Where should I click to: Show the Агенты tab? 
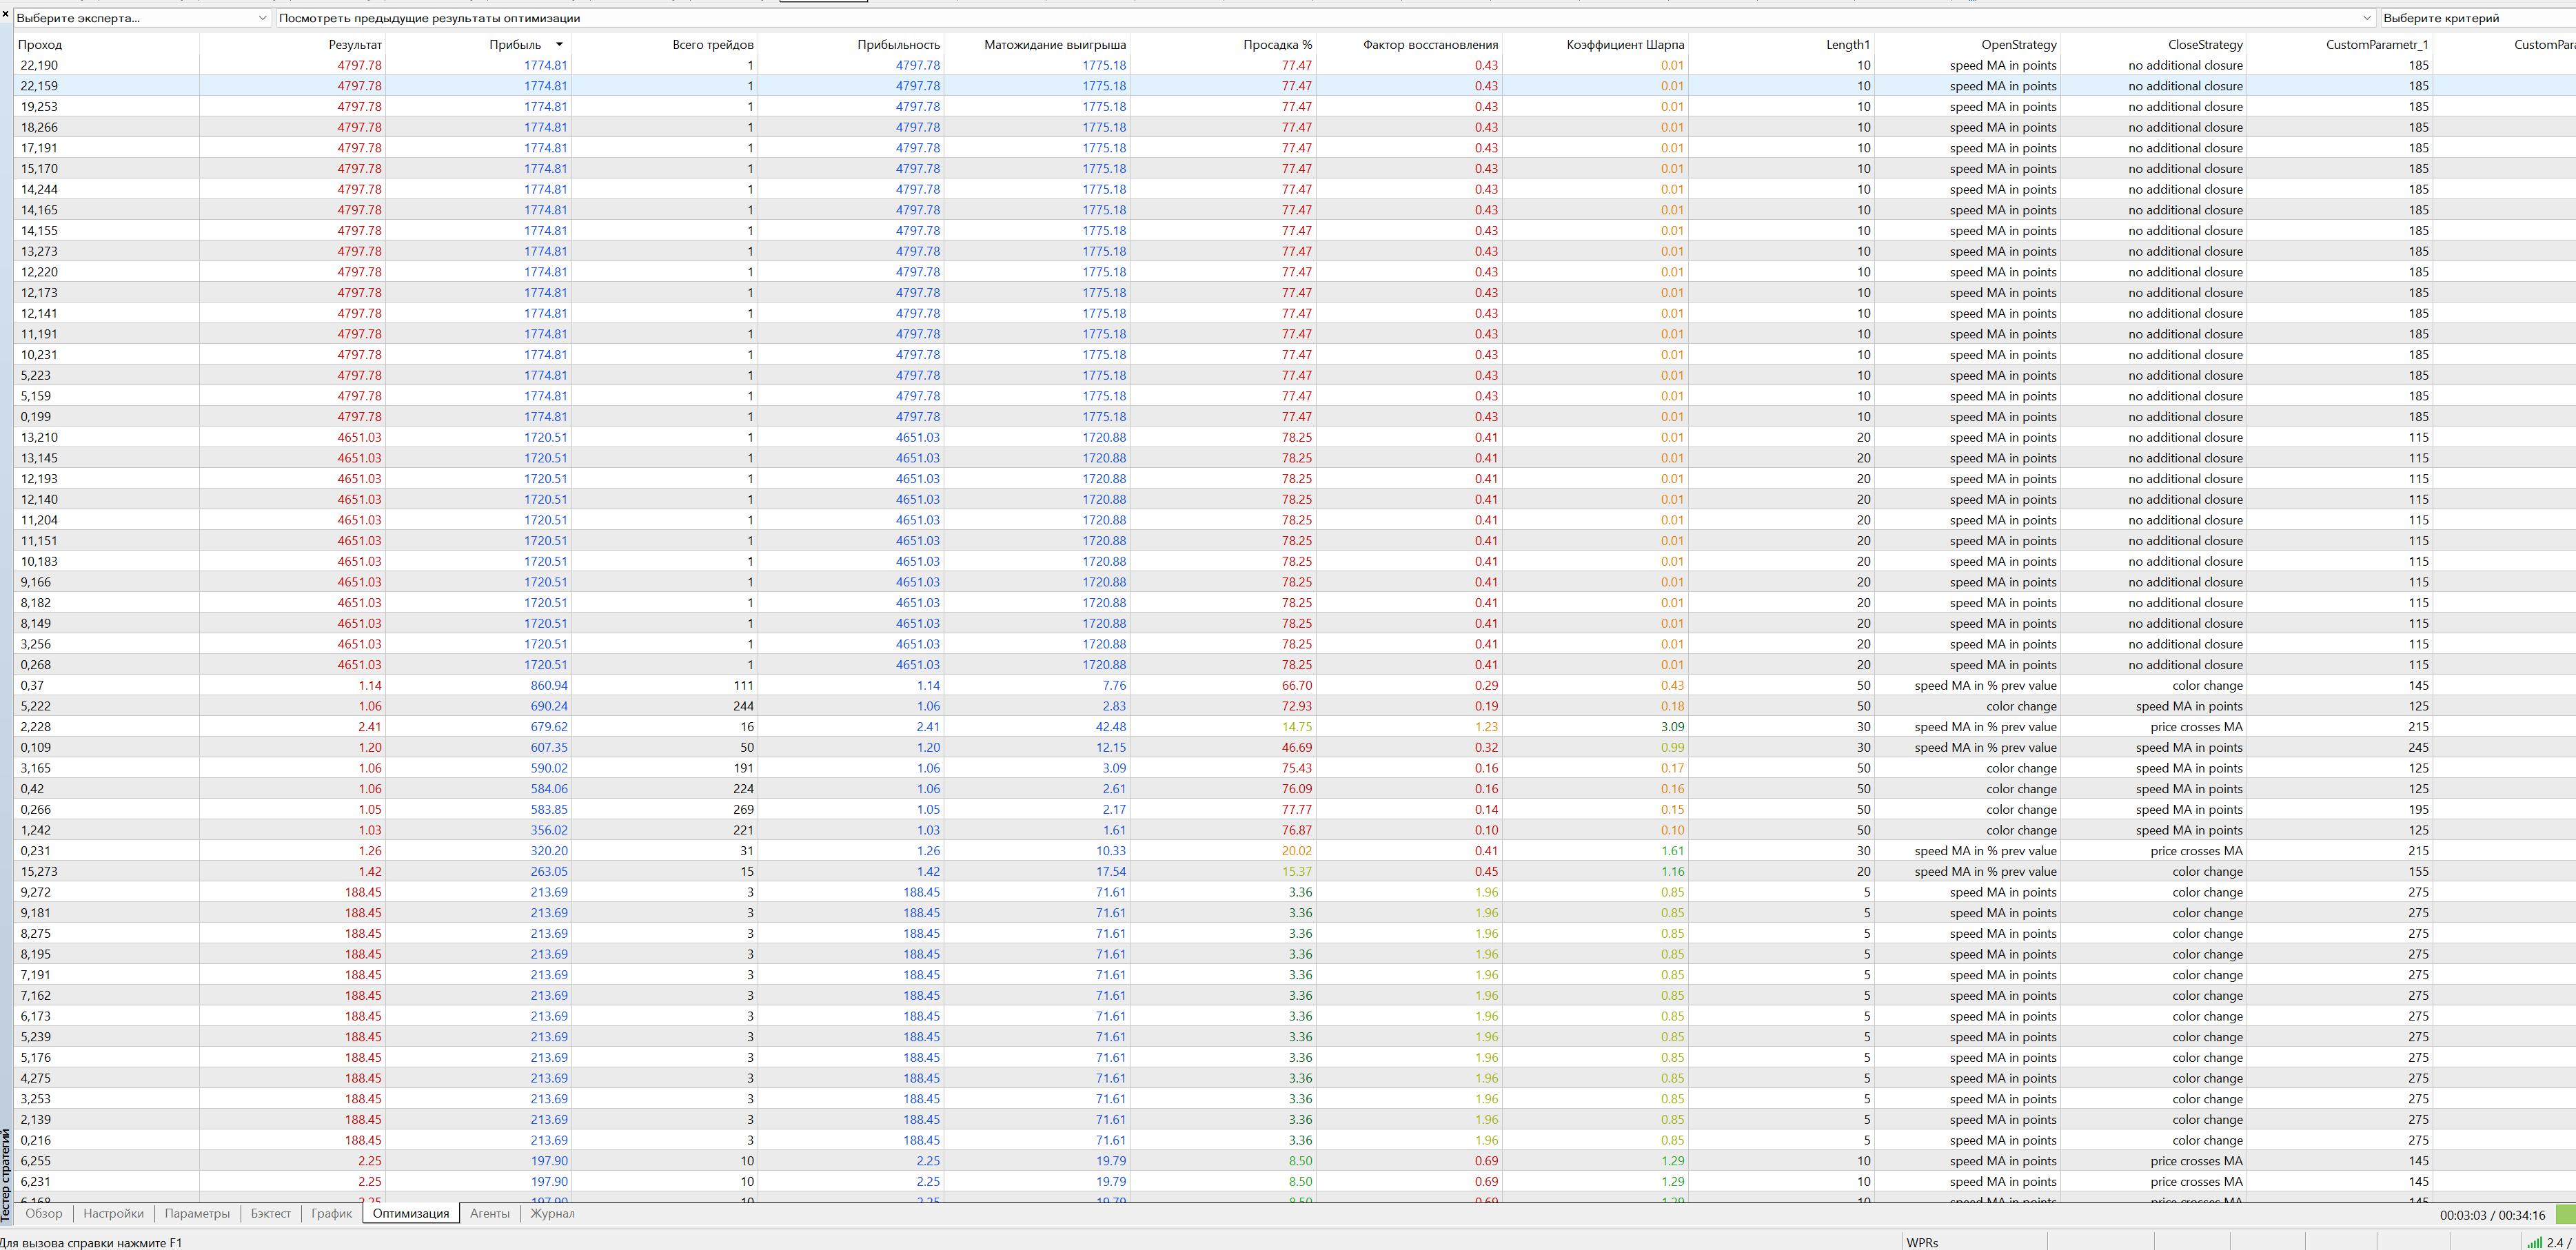489,1213
